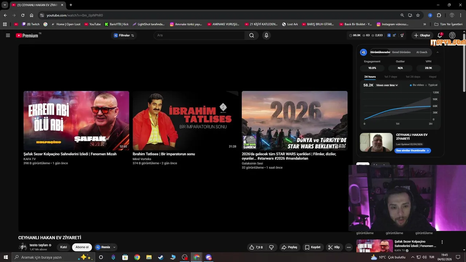Go to Chrome home page button
Image resolution: width=466 pixels, height=262 pixels.
tap(32, 15)
